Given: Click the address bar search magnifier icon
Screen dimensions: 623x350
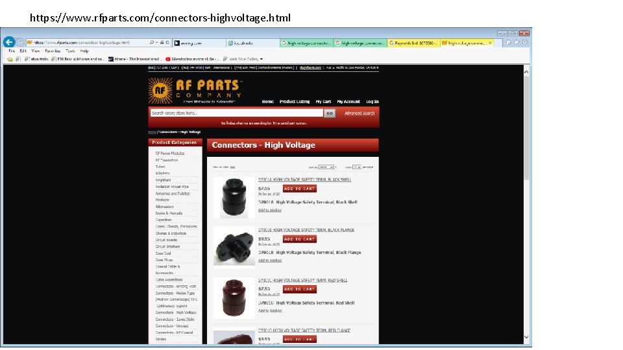Looking at the screenshot, I should tap(152, 43).
